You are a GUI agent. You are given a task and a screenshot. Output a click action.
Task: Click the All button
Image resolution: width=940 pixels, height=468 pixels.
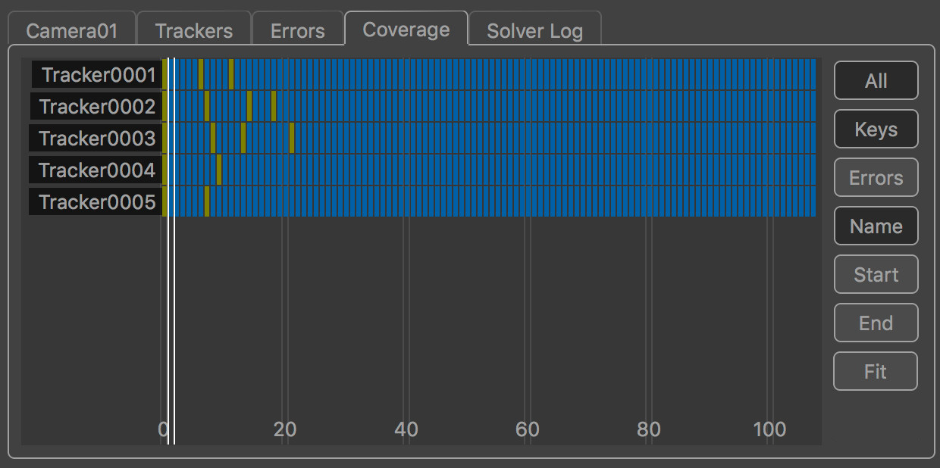click(876, 80)
